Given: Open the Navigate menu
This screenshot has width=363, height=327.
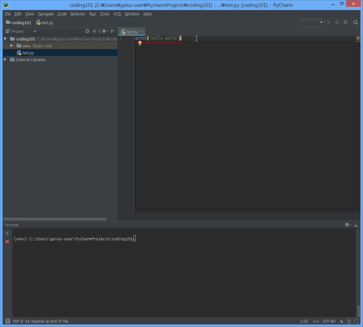Looking at the screenshot, I should coord(46,14).
